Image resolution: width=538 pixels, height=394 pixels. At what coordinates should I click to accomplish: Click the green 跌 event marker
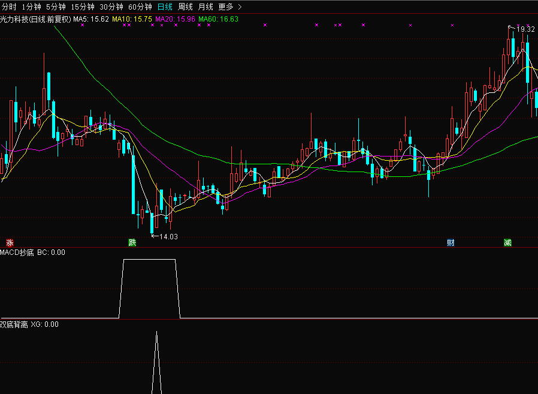click(x=132, y=242)
